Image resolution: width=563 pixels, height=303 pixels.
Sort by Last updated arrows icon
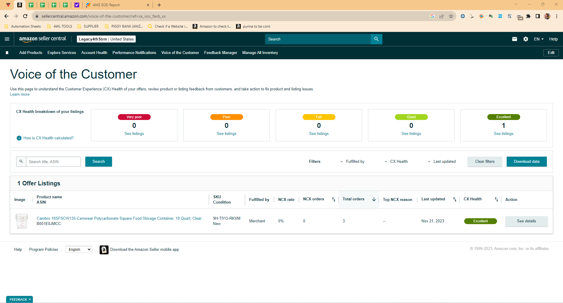(x=455, y=199)
